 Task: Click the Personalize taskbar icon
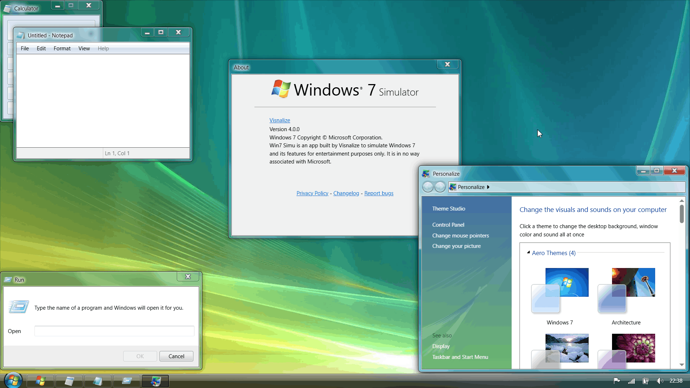155,381
